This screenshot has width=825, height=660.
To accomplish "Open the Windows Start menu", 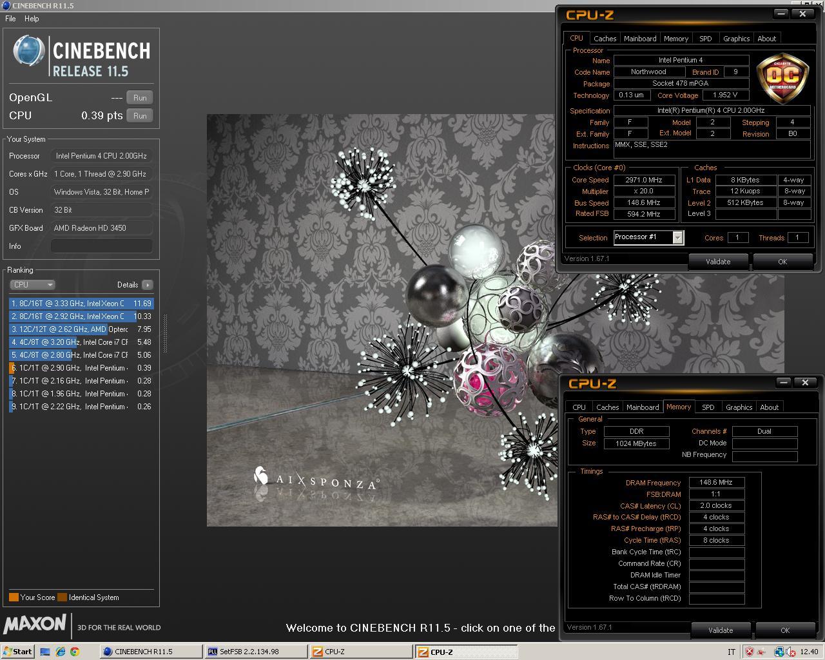I will (17, 652).
